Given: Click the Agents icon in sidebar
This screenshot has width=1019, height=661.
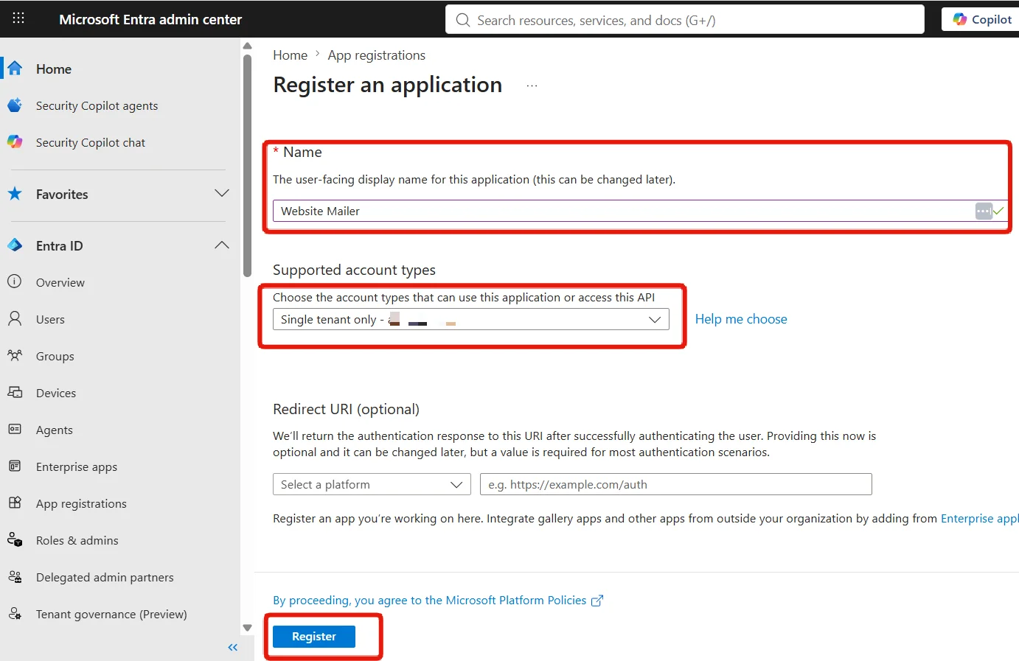Looking at the screenshot, I should [15, 429].
